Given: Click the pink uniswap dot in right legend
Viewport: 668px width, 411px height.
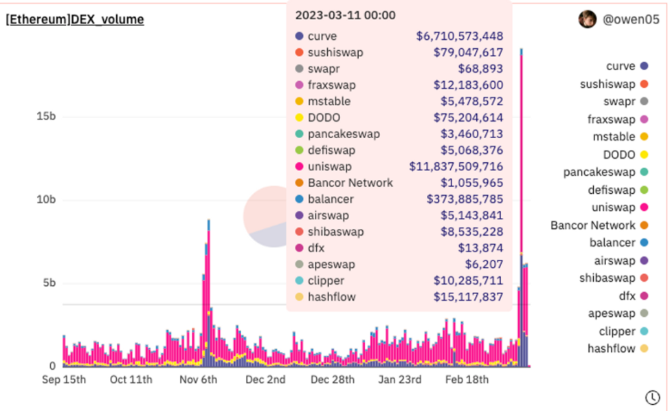Looking at the screenshot, I should [644, 208].
